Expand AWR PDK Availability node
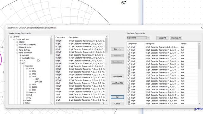 click(17, 45)
